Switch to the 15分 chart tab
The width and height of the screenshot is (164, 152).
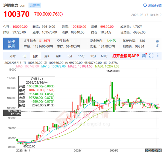[81, 56]
